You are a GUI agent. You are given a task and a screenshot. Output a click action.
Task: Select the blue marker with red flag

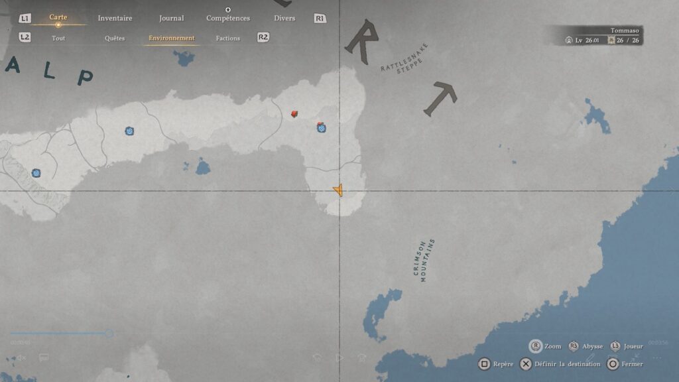321,127
